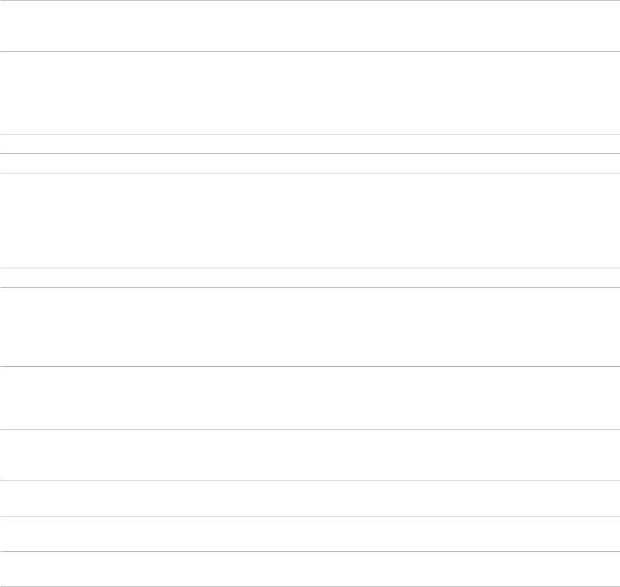Click the divider above the last row
The image size is (620, 587).
310,552
